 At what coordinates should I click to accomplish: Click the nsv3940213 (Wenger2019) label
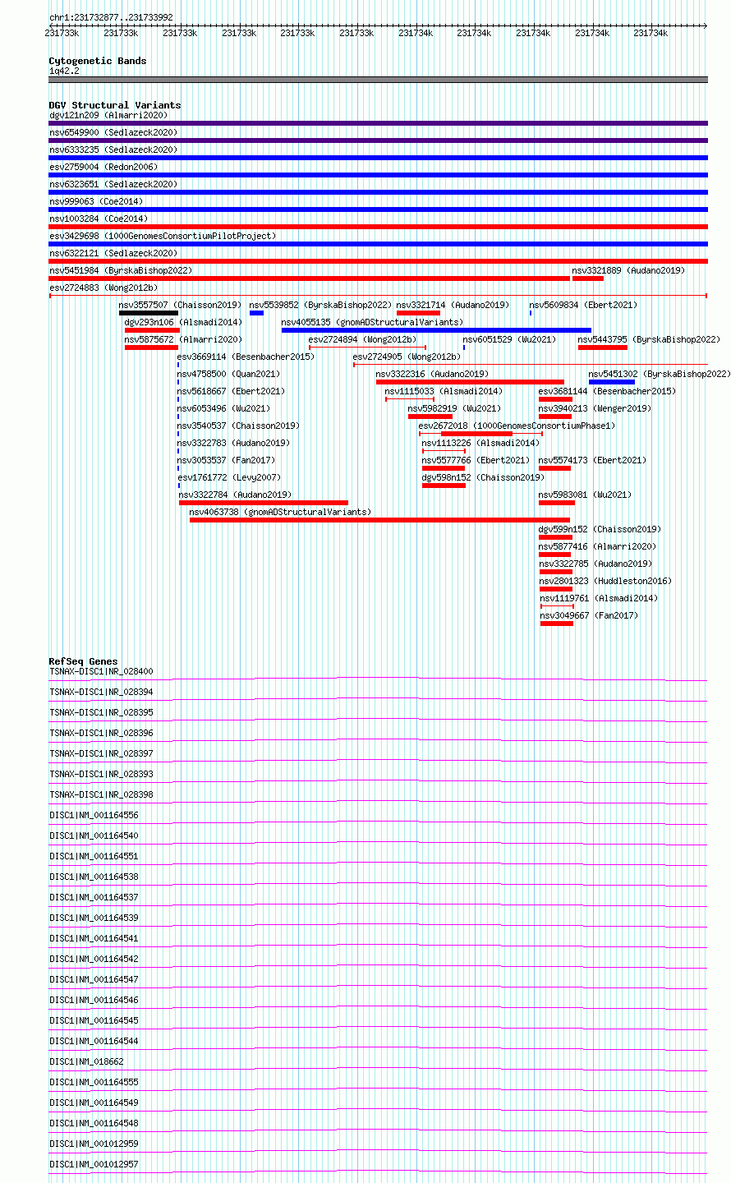595,408
